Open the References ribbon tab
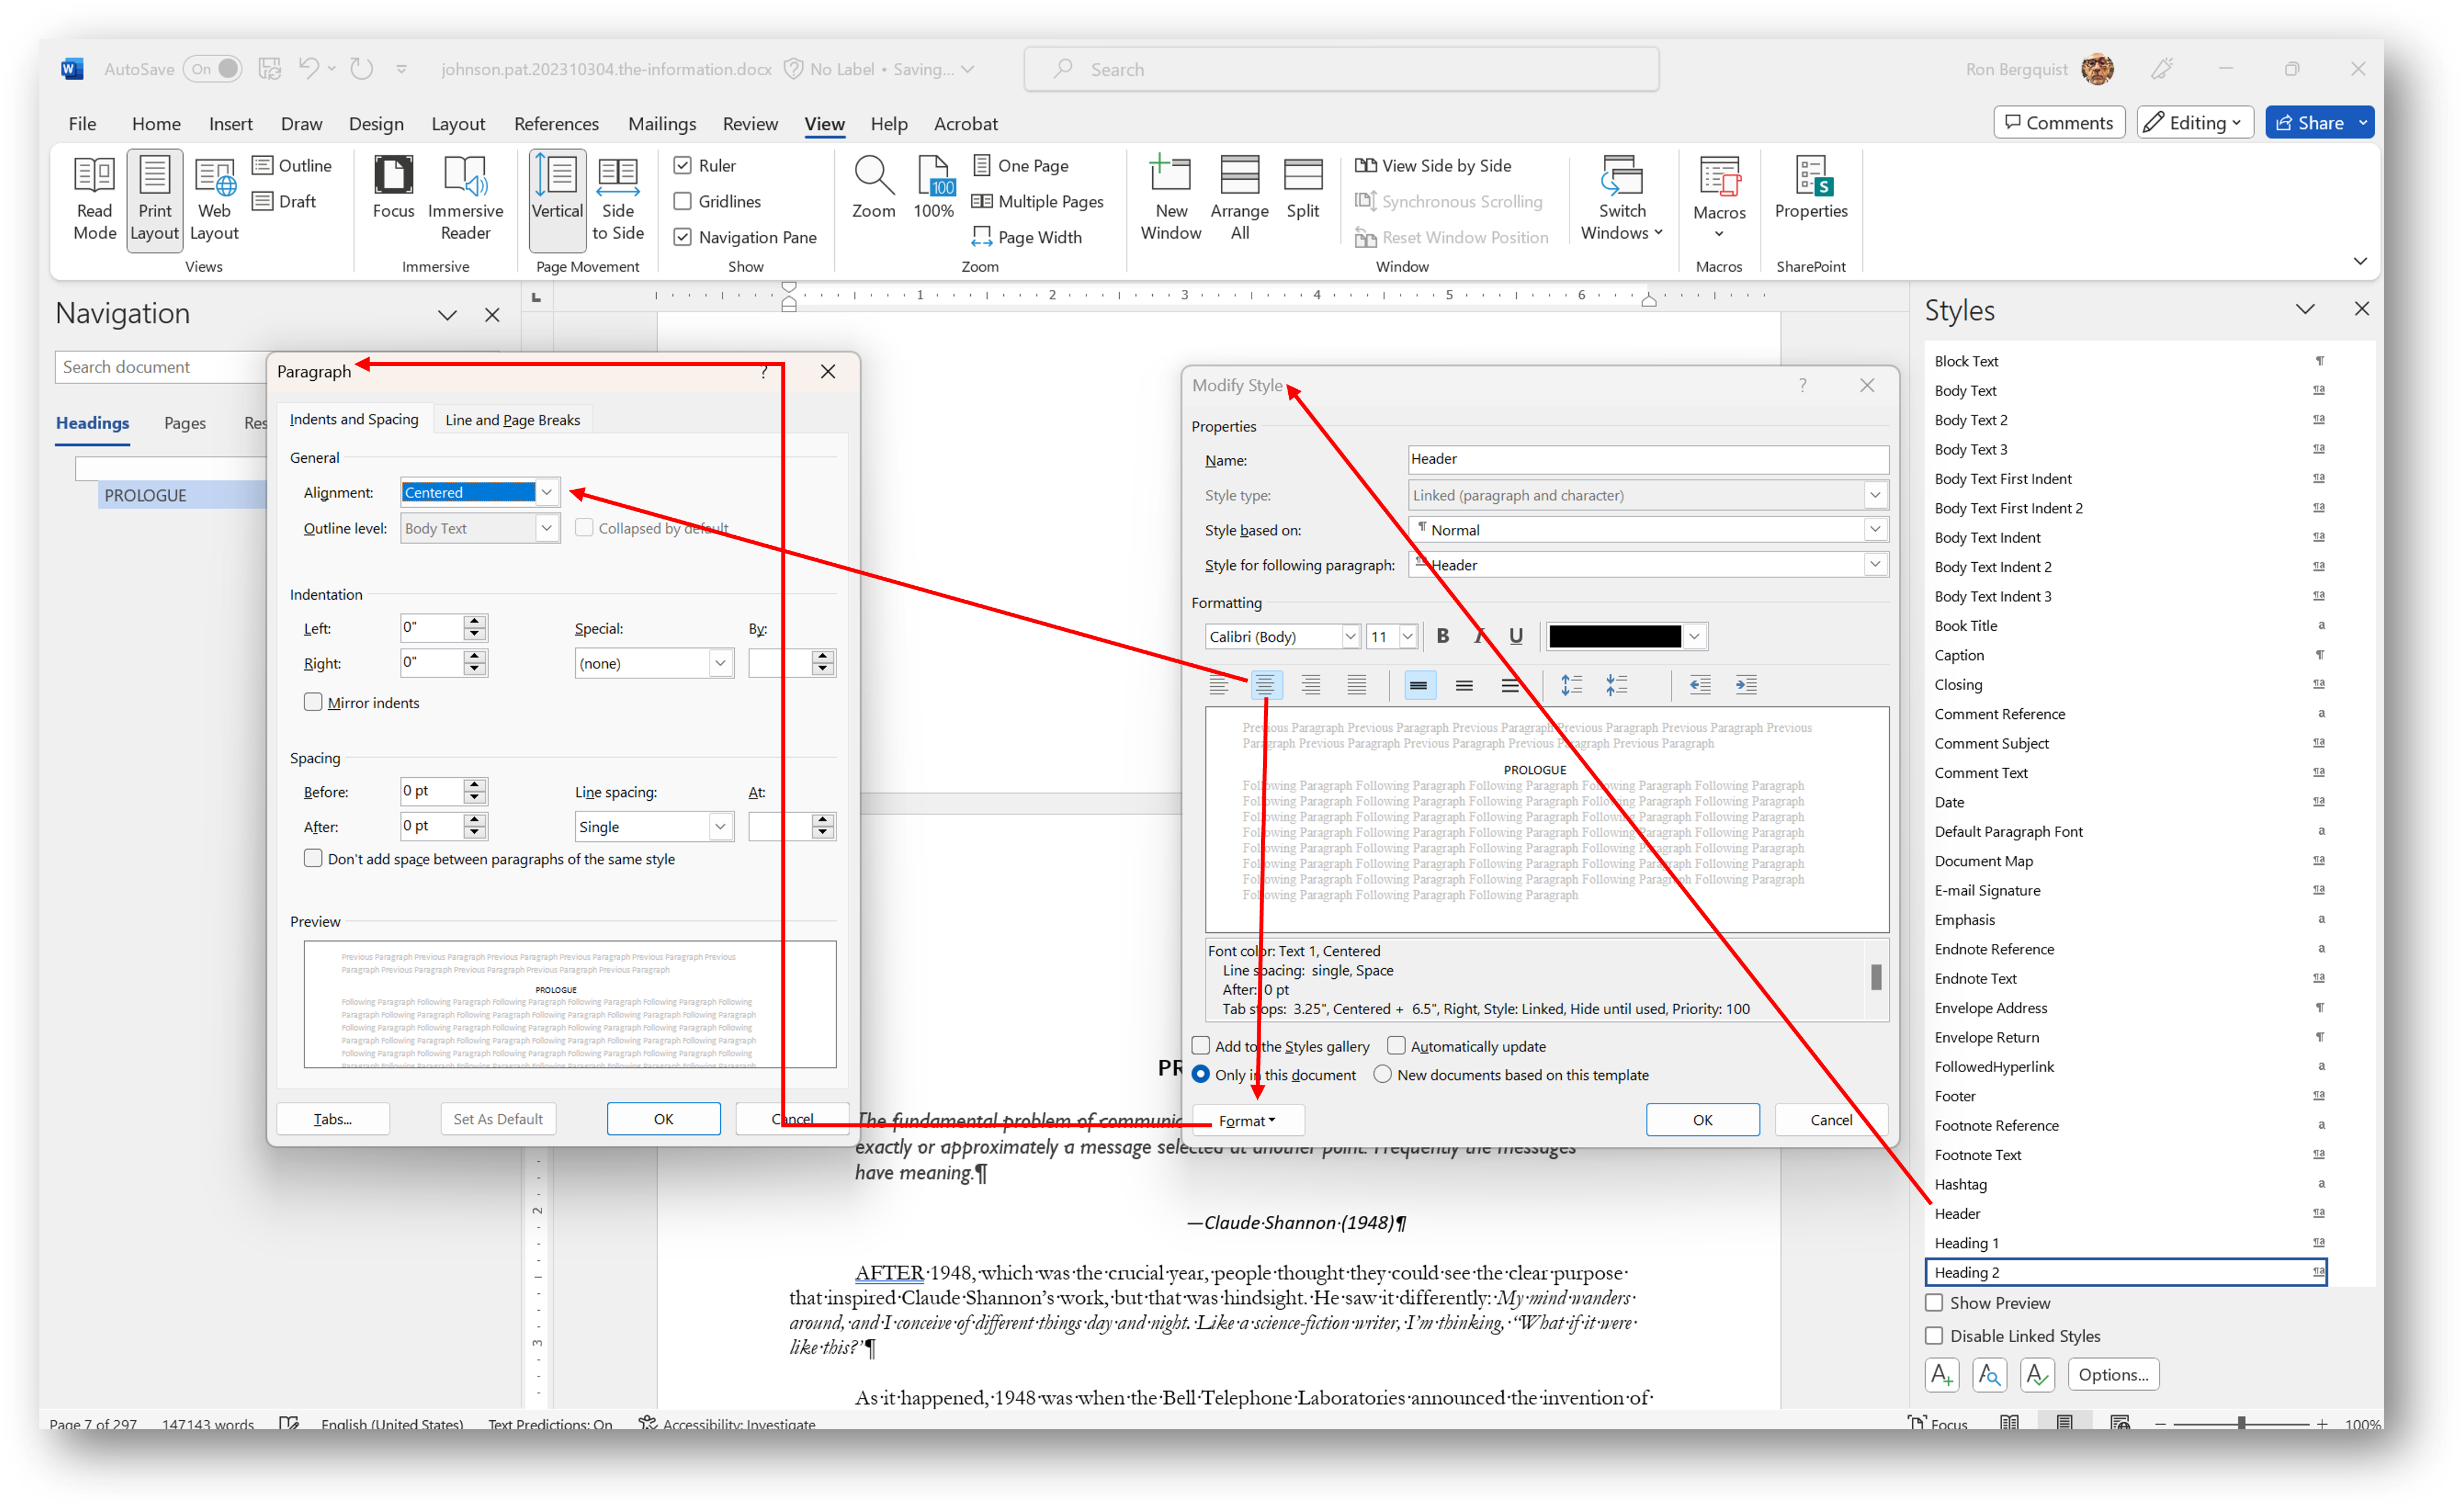This screenshot has height=1509, width=2464. 556,123
